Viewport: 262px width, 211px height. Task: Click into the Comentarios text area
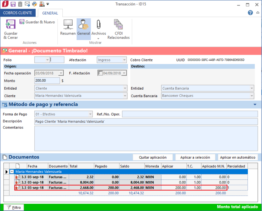click(146, 138)
